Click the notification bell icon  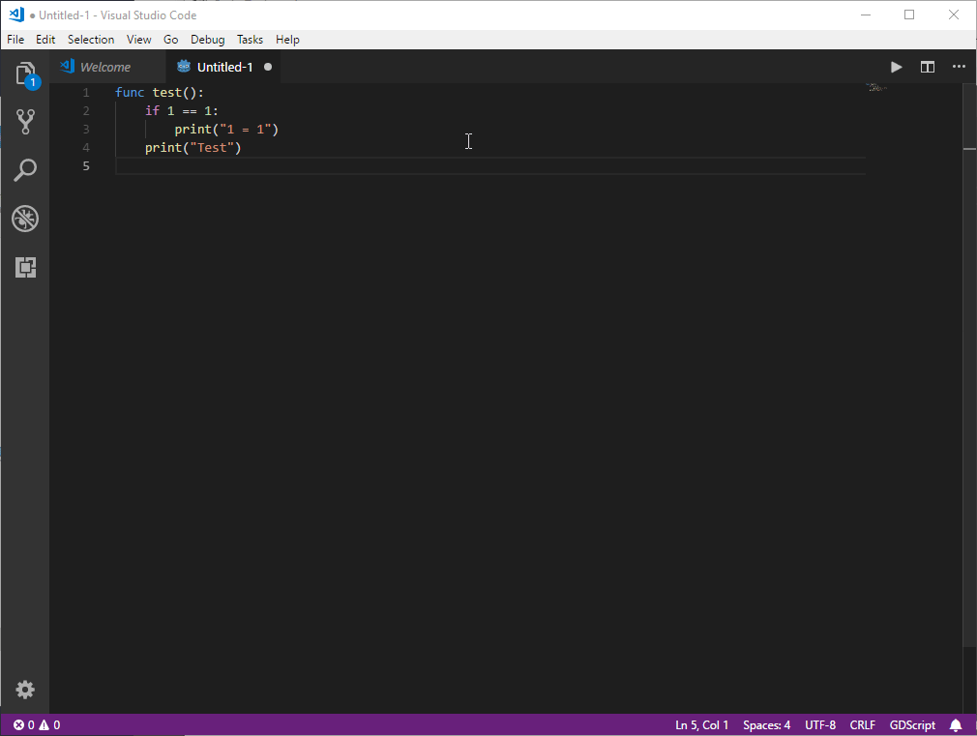pyautogui.click(x=955, y=724)
